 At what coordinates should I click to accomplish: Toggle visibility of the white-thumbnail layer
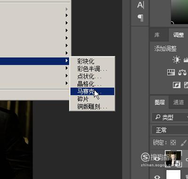(x=157, y=177)
